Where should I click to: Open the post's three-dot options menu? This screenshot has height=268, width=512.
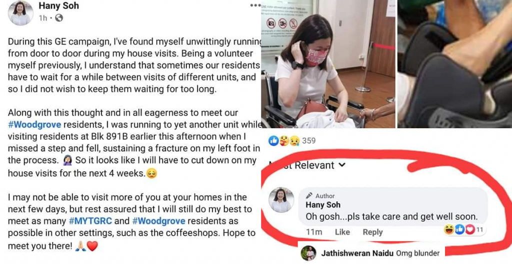tap(255, 5)
